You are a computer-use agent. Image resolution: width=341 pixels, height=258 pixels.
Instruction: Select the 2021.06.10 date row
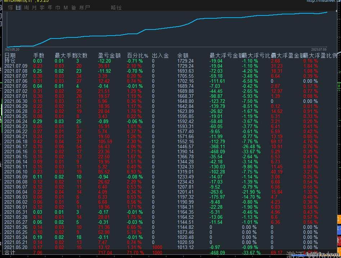pos(16,172)
